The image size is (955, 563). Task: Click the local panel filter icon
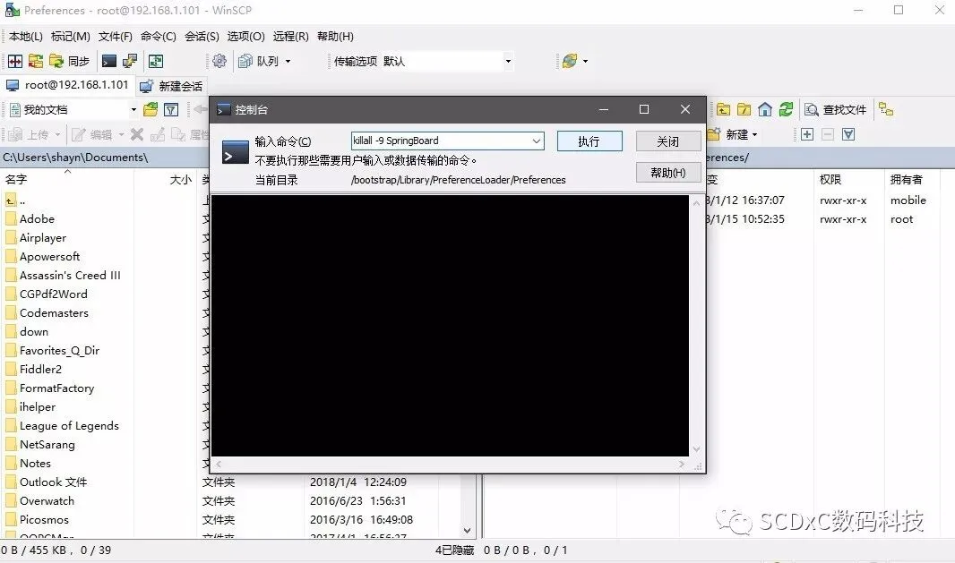(171, 109)
